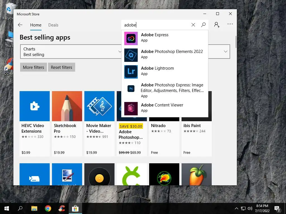Open the volume speaker tray icon

(x=250, y=208)
